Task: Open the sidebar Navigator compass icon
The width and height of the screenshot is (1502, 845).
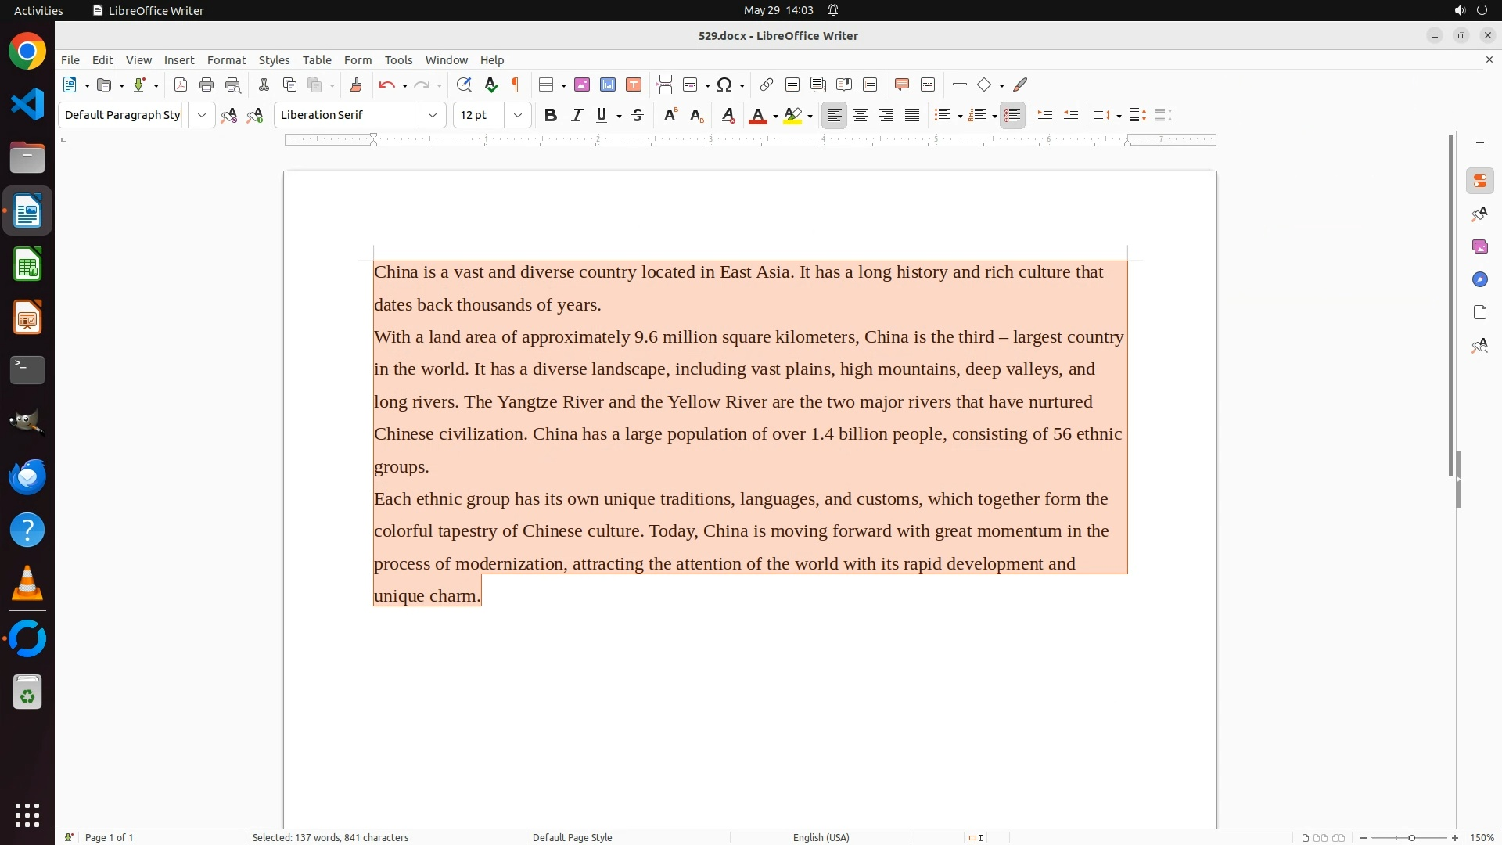Action: pos(1479,280)
